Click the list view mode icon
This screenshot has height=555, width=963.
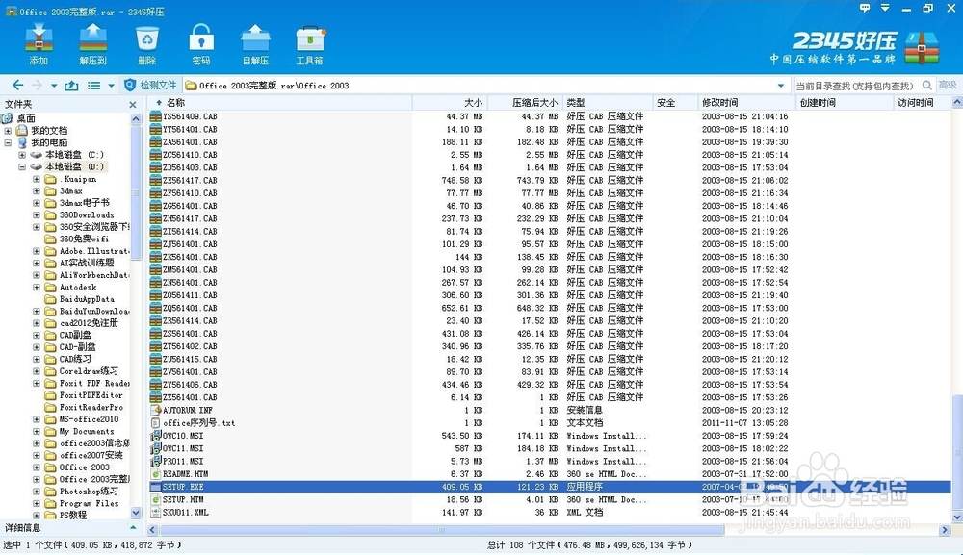pyautogui.click(x=94, y=86)
